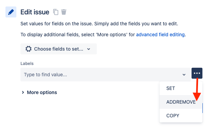Click the More options label text
This screenshot has height=131, width=213.
pos(42,92)
